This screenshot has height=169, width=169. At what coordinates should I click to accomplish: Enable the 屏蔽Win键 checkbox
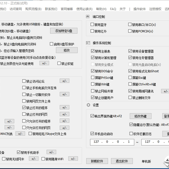click(x=92, y=84)
